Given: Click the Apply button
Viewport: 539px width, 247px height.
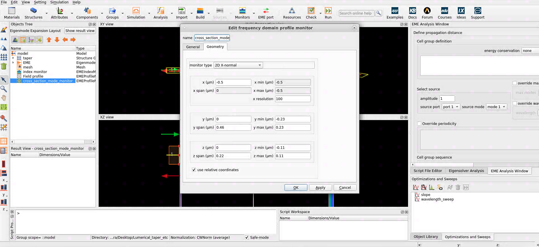Looking at the screenshot, I should tap(320, 187).
